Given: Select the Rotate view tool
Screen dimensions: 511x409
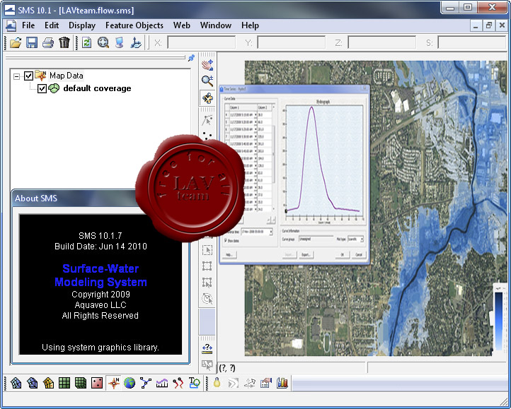Looking at the screenshot, I should [x=207, y=97].
